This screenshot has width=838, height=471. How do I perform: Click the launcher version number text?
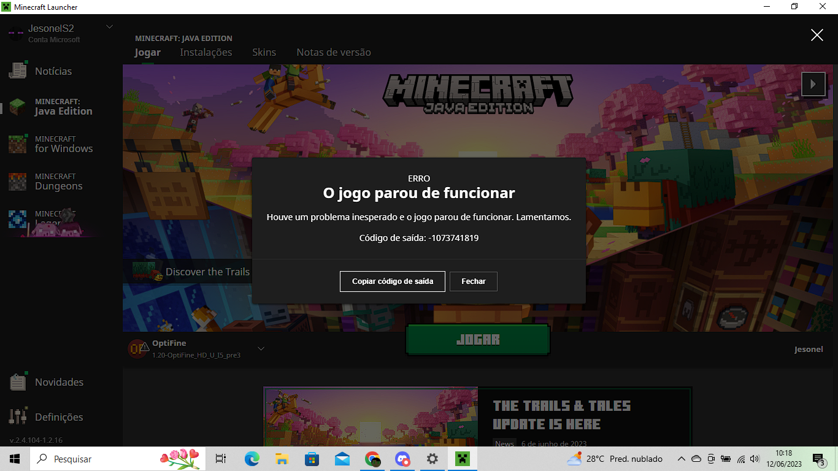[36, 440]
